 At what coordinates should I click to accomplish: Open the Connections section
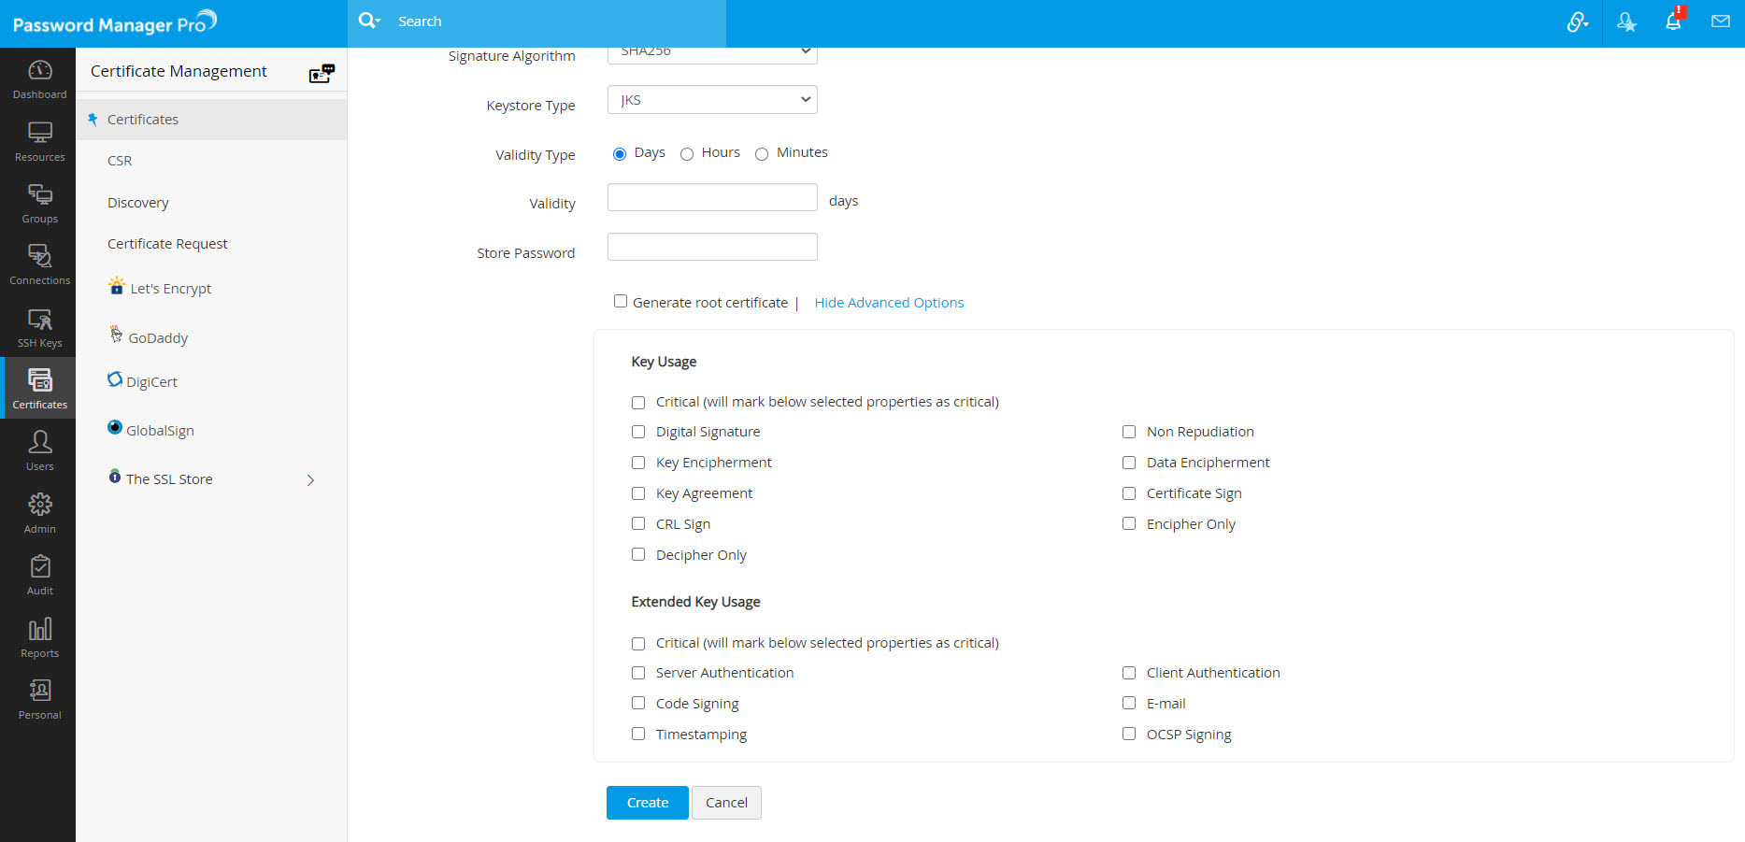point(38,264)
